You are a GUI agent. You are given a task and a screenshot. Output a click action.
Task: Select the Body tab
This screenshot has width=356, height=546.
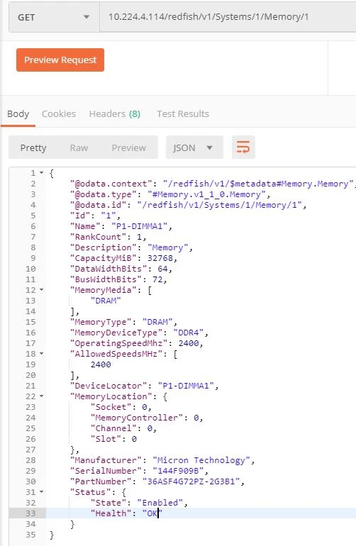point(18,114)
